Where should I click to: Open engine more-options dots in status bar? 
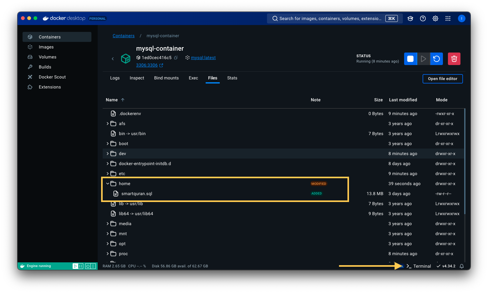point(93,266)
